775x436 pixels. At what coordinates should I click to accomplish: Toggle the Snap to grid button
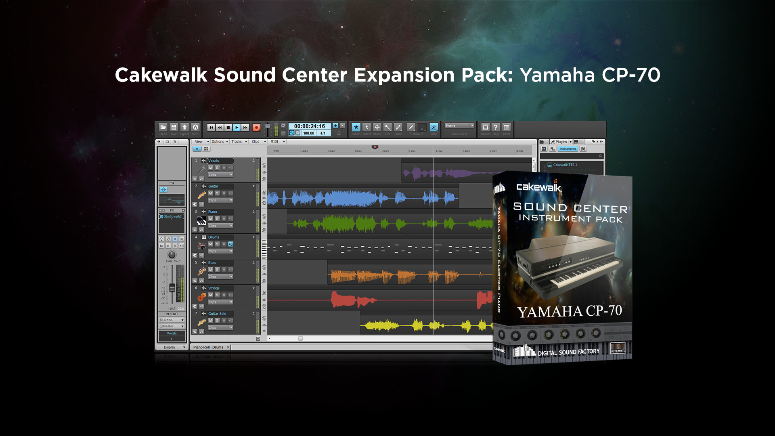coord(434,127)
